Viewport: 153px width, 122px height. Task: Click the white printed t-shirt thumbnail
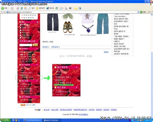click(x=88, y=18)
